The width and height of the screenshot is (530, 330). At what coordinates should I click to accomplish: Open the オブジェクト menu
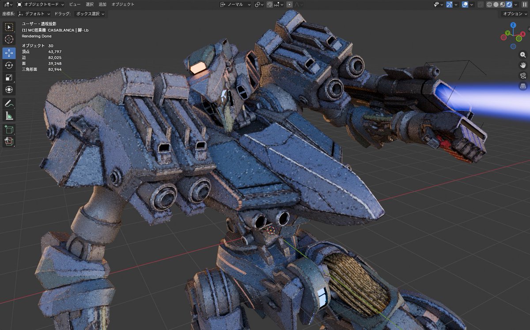click(123, 4)
